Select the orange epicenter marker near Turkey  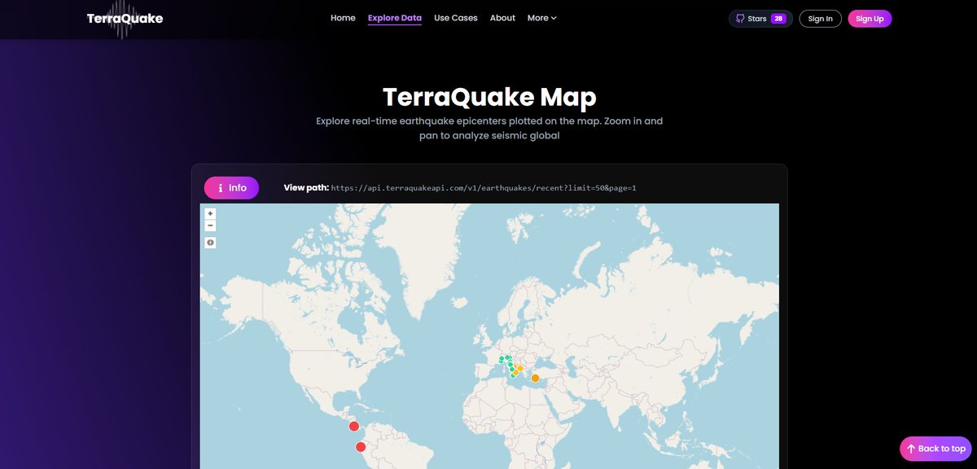535,377
